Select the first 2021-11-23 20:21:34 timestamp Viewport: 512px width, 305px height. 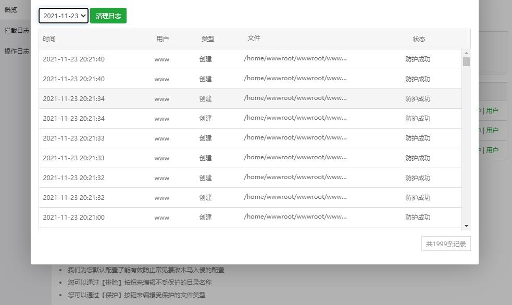pos(74,98)
